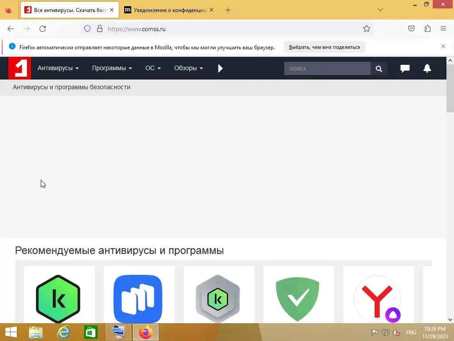This screenshot has height=341, width=454.
Task: Open Windows Store from the taskbar
Action: (90, 332)
